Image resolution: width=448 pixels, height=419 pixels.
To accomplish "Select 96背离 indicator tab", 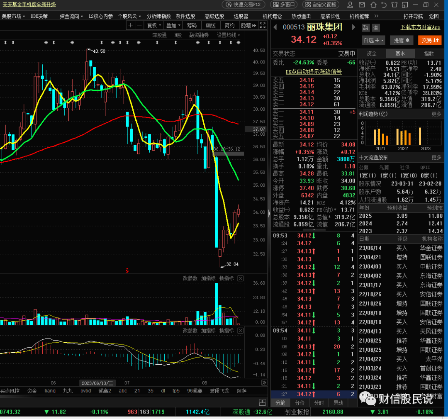I will coord(195,391).
